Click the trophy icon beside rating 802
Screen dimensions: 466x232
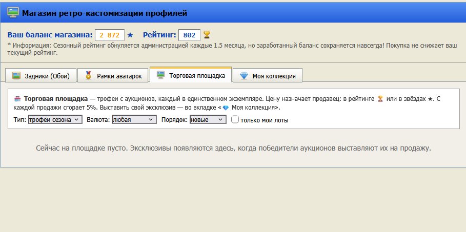207,35
